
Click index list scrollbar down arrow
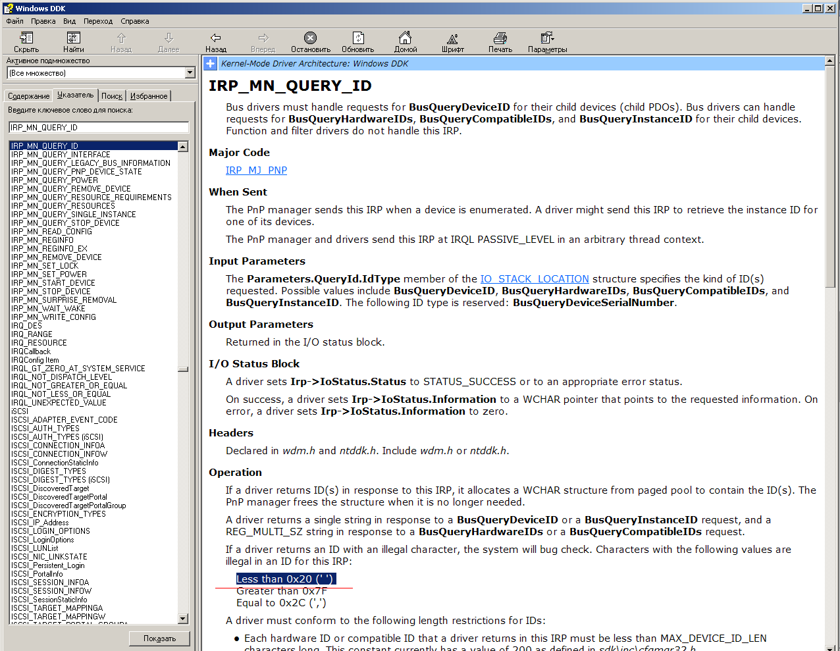coord(183,619)
